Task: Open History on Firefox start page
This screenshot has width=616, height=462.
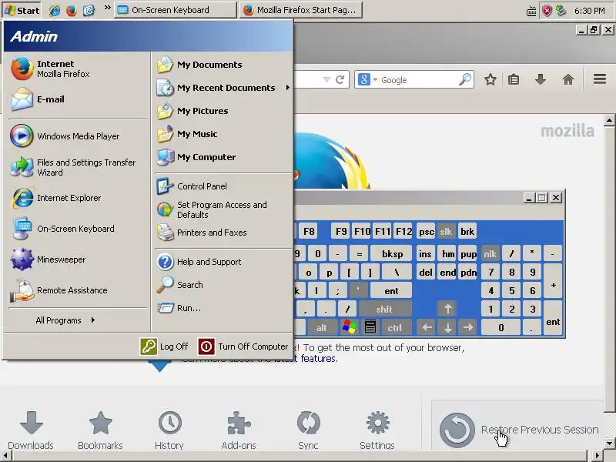Action: (x=169, y=430)
